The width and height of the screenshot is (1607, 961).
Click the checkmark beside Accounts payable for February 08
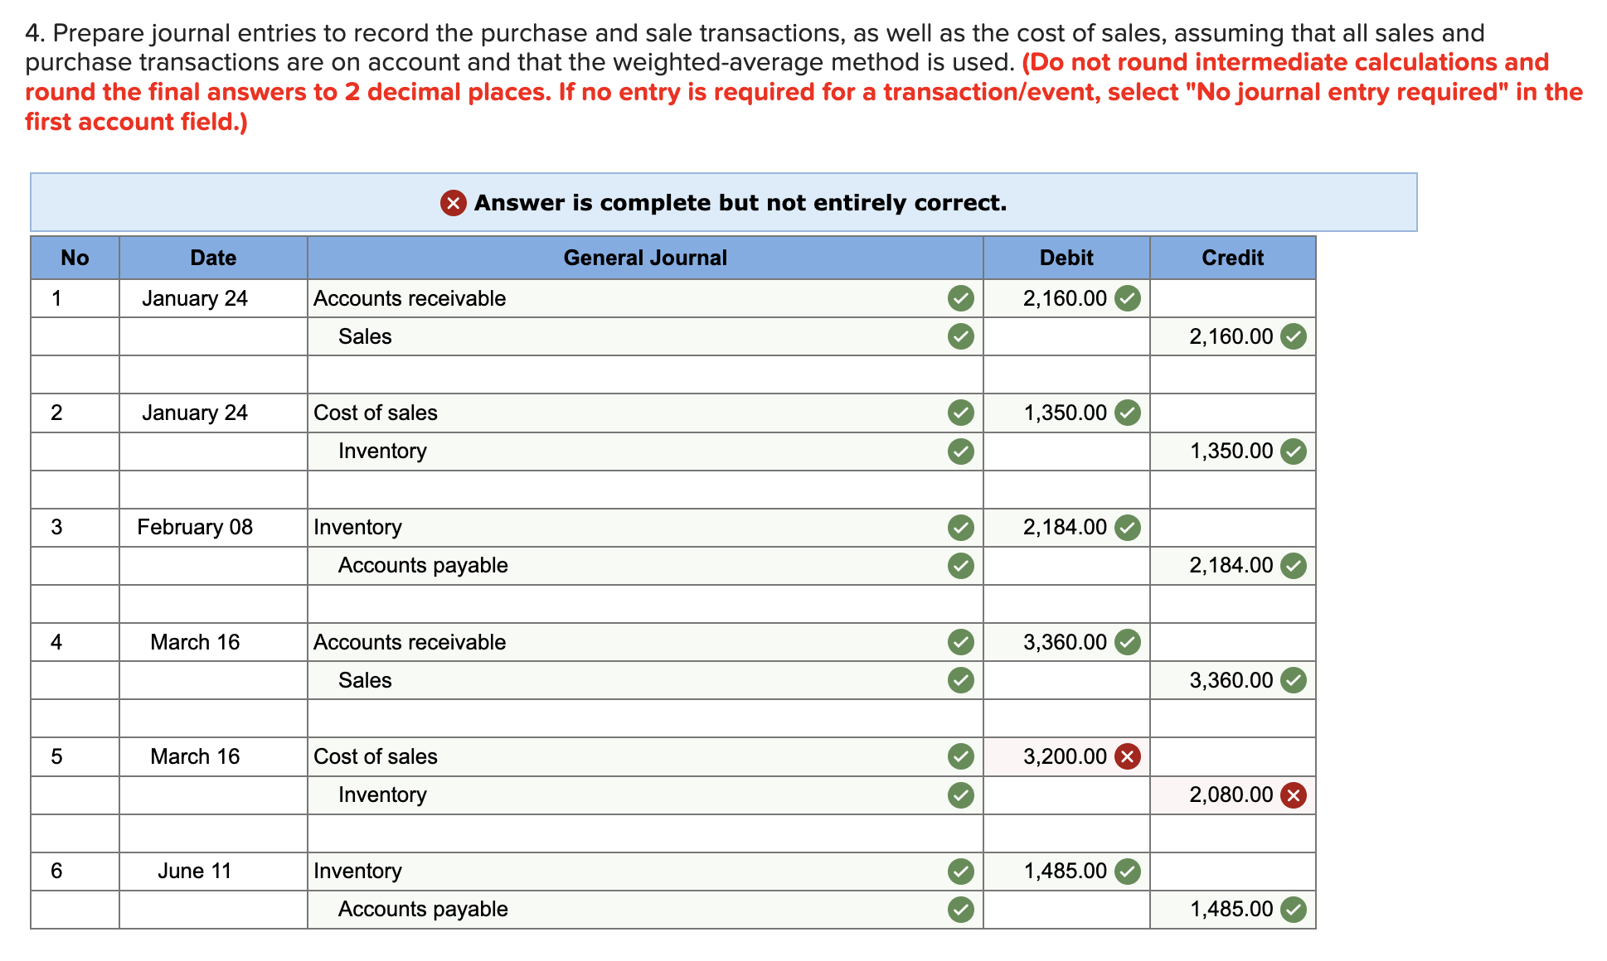click(x=960, y=566)
